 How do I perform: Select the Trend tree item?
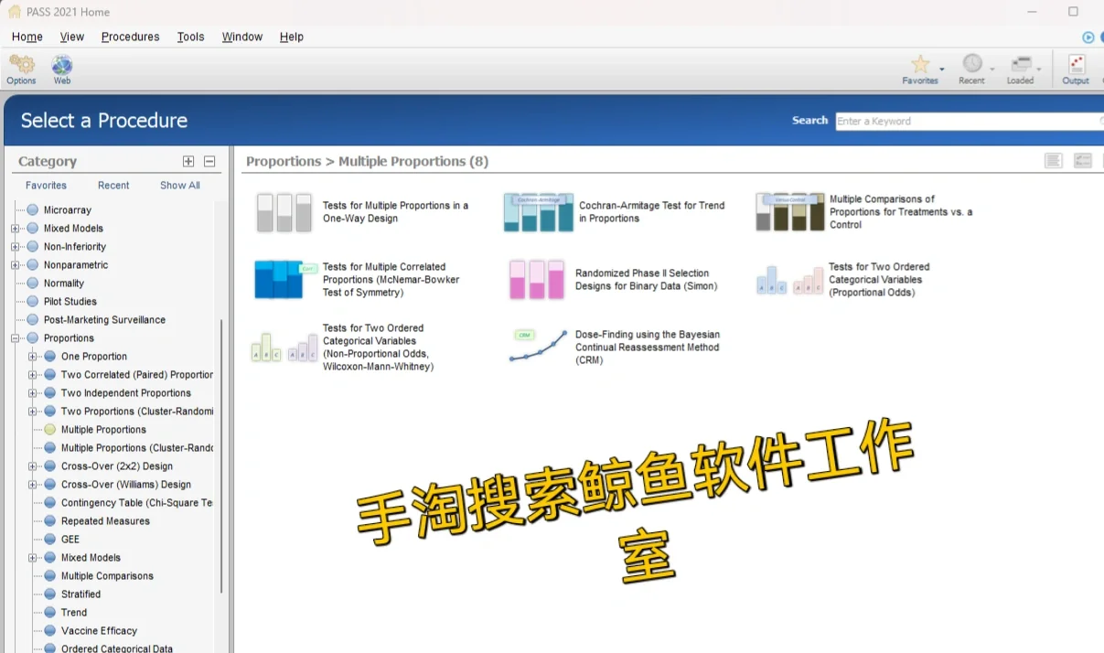click(x=74, y=613)
